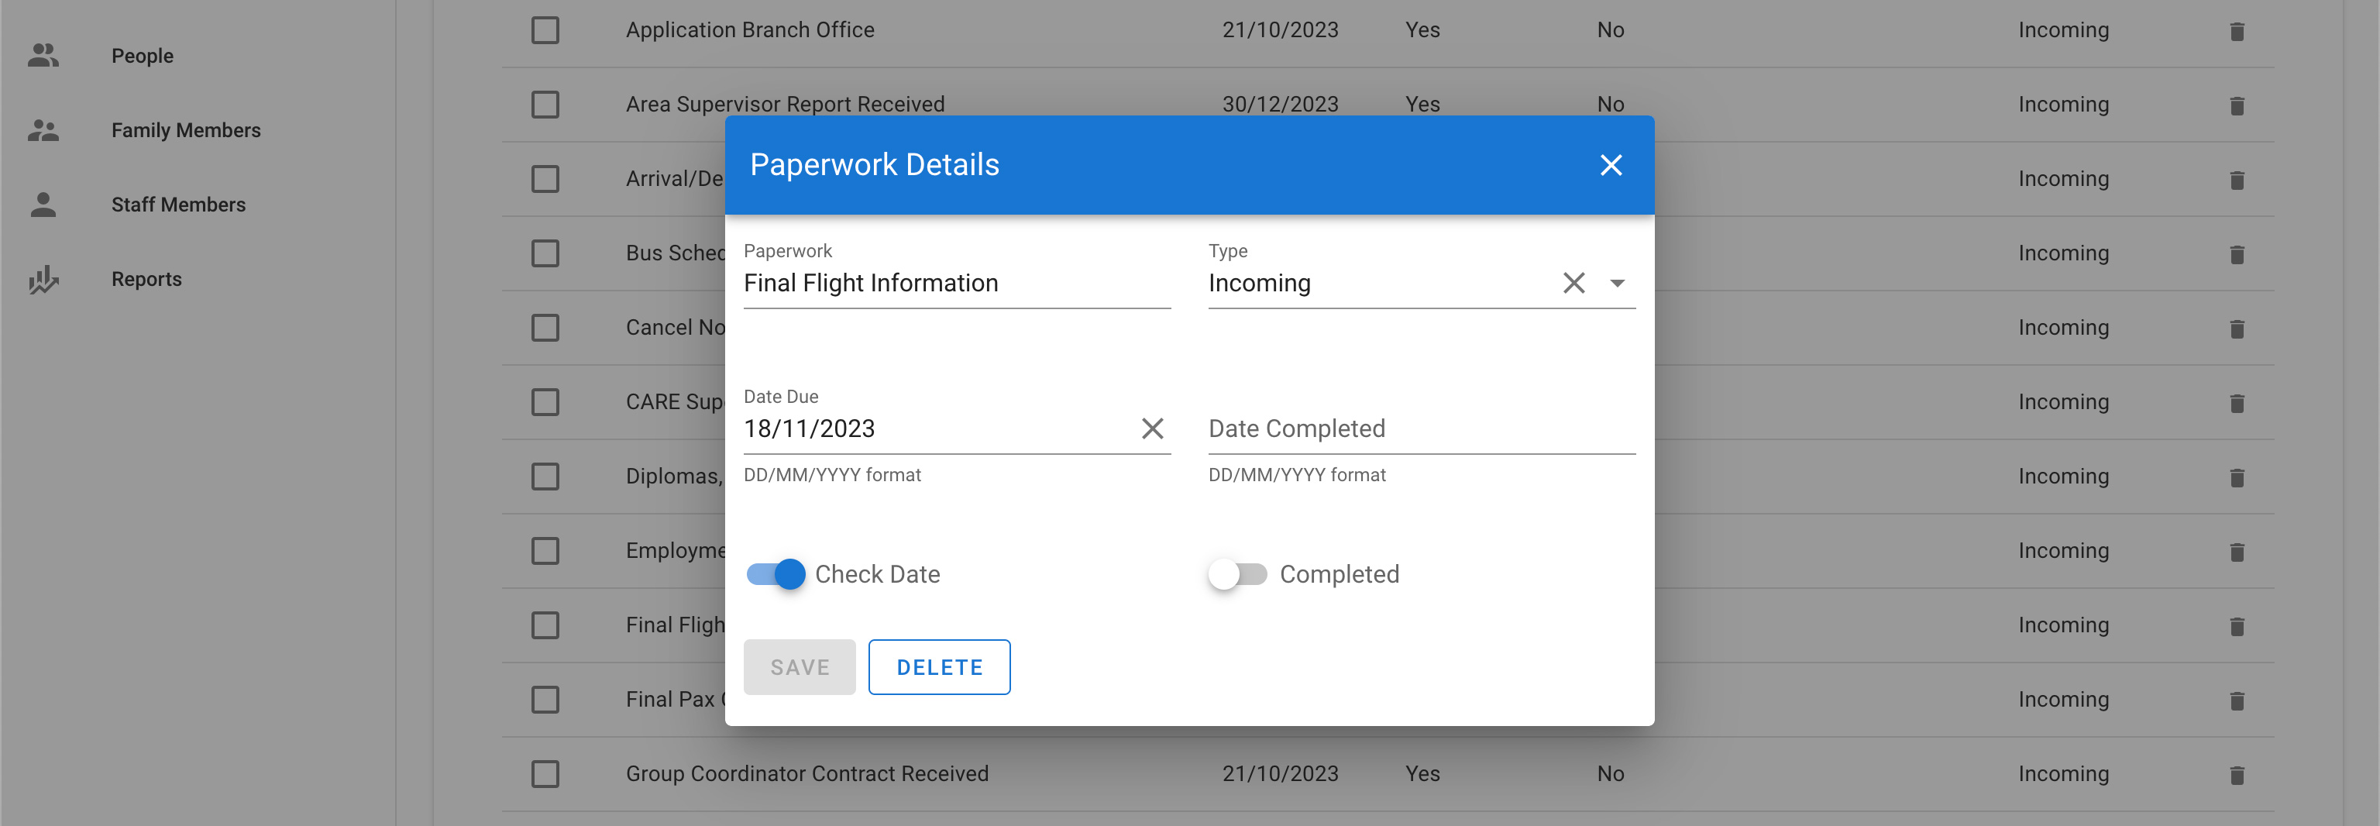Enable the Completed toggle
Image resolution: width=2380 pixels, height=826 pixels.
tap(1237, 573)
